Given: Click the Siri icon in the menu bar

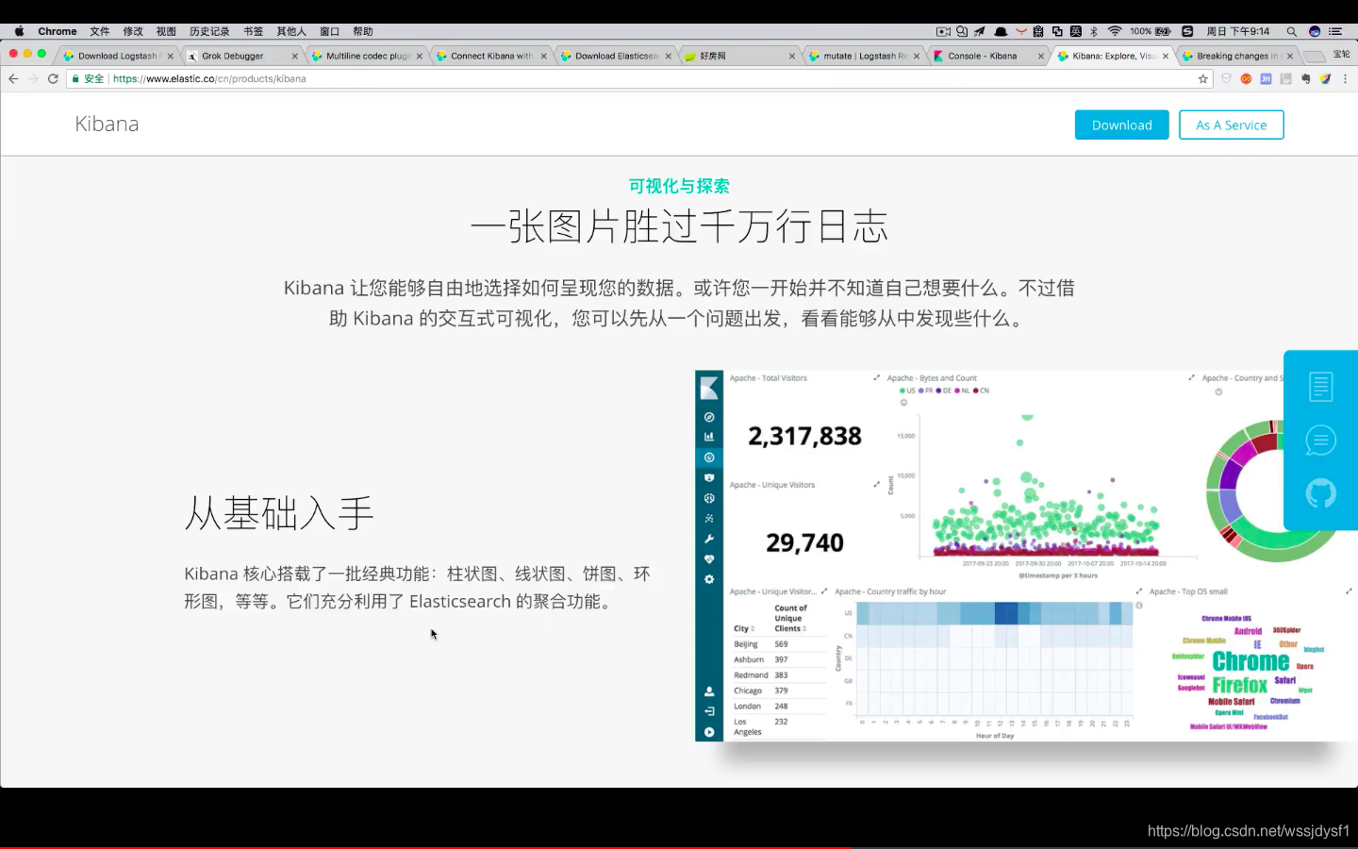Looking at the screenshot, I should tap(1314, 31).
